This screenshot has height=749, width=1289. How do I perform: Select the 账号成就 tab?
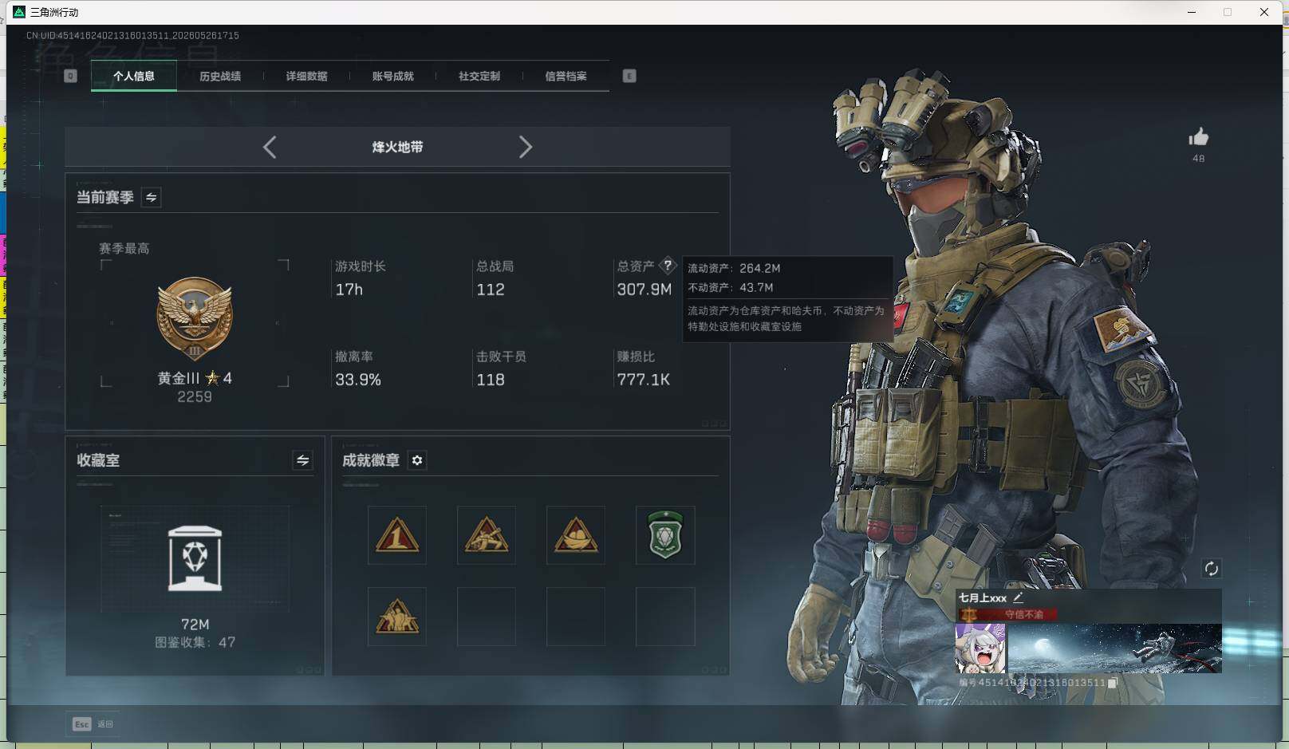(x=392, y=77)
